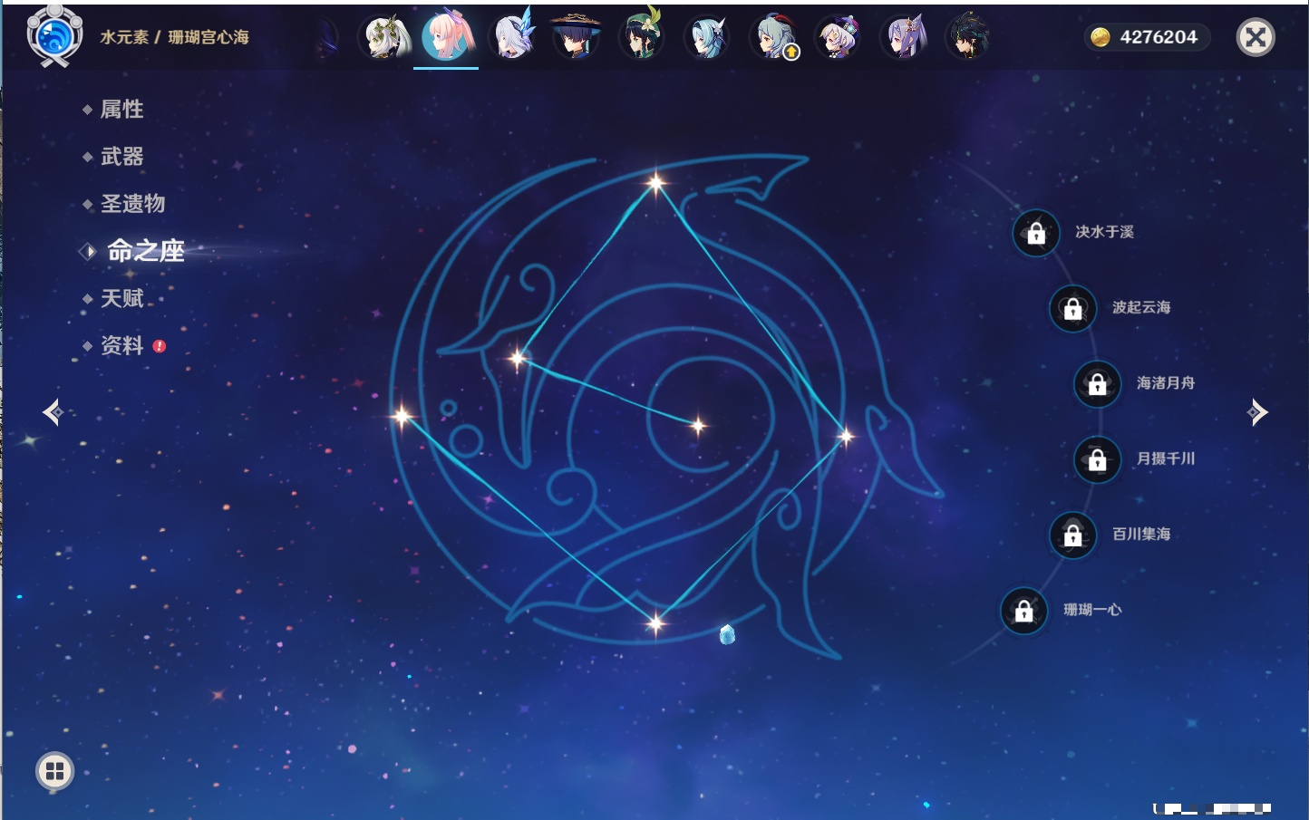Select Keqing's purple-haired portrait

(903, 37)
